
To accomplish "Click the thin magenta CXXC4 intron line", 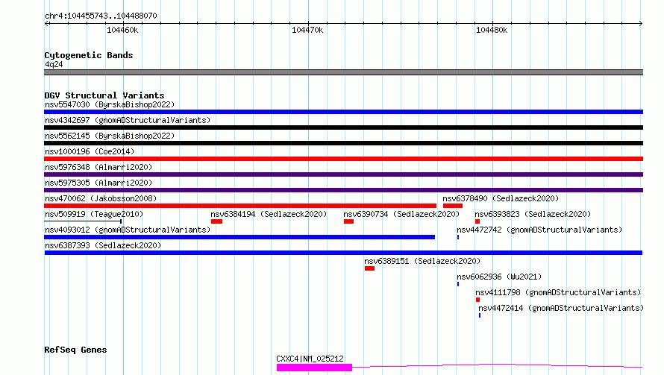I will click(498, 365).
